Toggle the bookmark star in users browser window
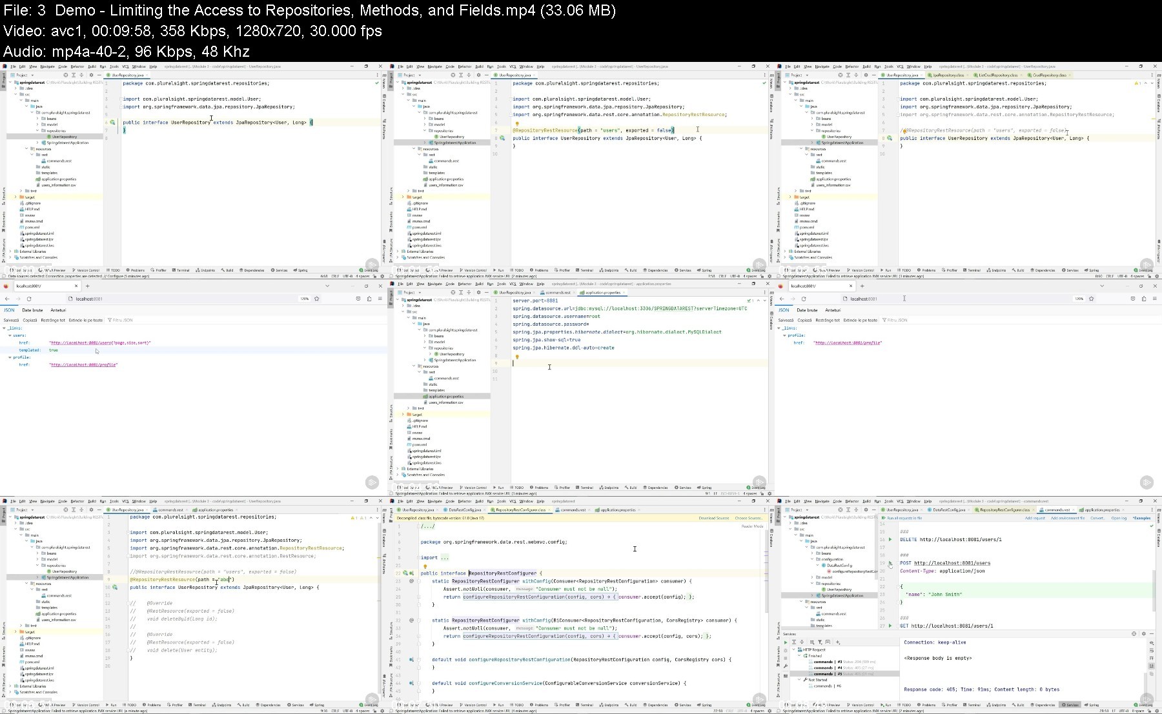 click(316, 299)
